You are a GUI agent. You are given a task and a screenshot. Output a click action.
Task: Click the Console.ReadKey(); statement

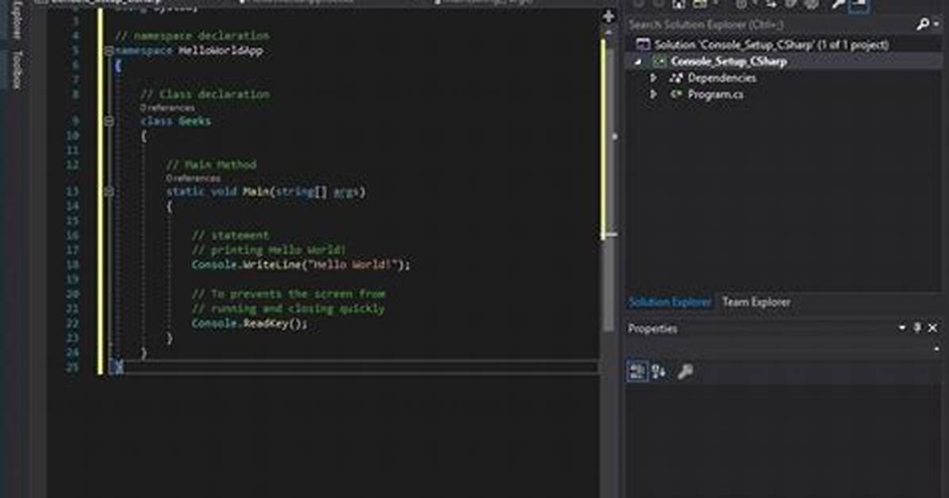point(249,323)
